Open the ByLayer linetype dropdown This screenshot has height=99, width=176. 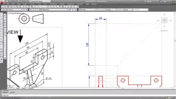coord(107,10)
